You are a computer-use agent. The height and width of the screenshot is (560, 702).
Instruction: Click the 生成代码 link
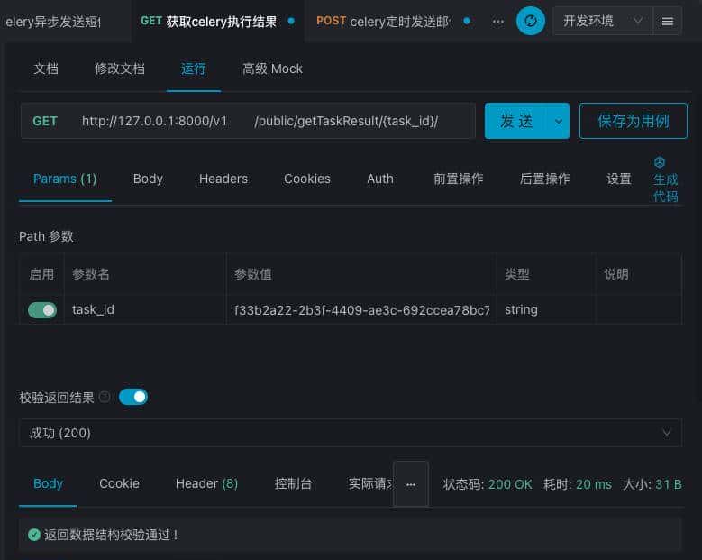(x=665, y=188)
